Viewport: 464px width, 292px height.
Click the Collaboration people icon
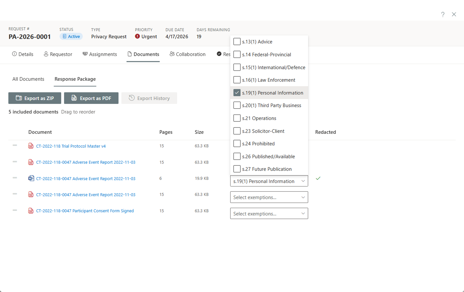(x=172, y=54)
